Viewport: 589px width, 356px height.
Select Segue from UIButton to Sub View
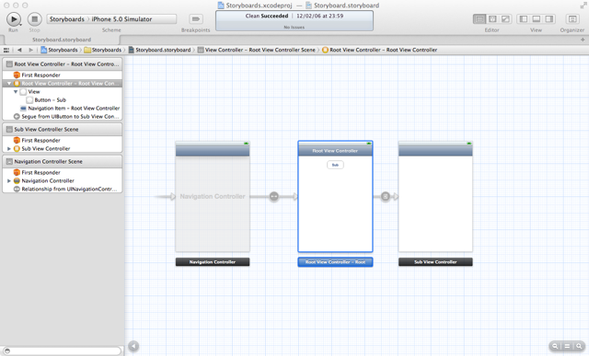pyautogui.click(x=63, y=117)
